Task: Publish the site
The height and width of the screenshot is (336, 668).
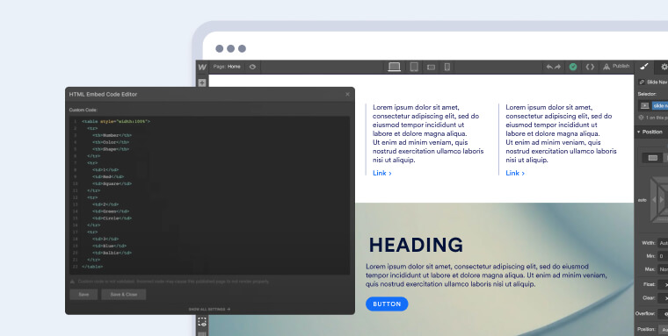Action: point(616,67)
